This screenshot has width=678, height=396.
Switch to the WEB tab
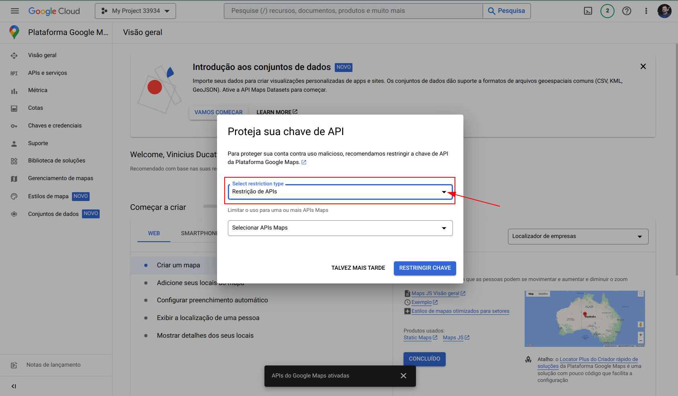[x=154, y=233]
